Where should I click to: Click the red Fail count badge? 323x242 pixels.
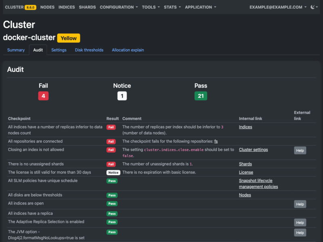coord(43,96)
